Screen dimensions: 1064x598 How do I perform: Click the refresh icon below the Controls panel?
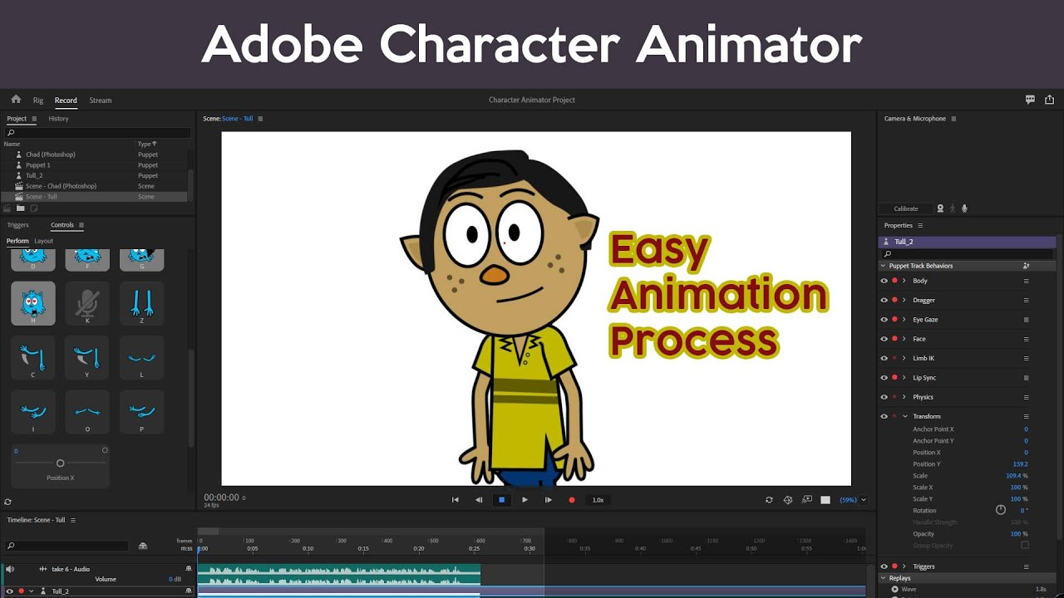(x=7, y=502)
